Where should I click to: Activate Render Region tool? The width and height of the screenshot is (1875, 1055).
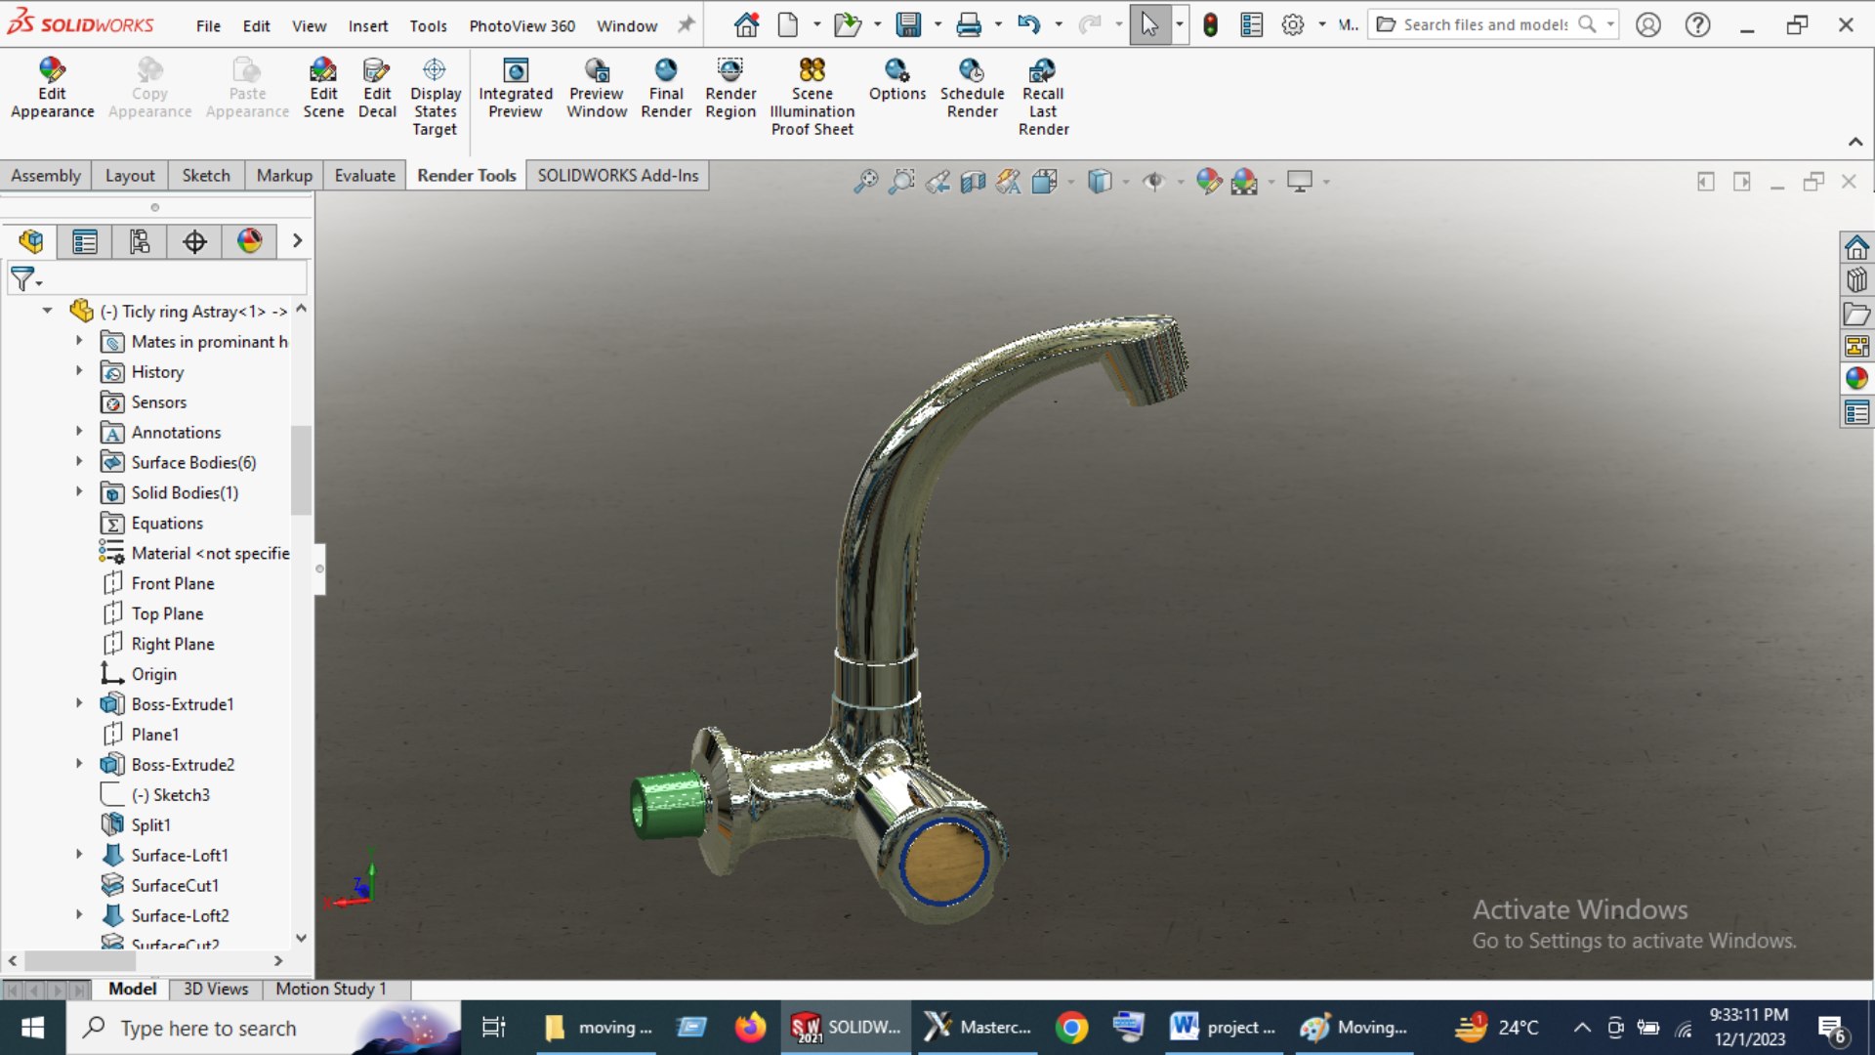(730, 88)
